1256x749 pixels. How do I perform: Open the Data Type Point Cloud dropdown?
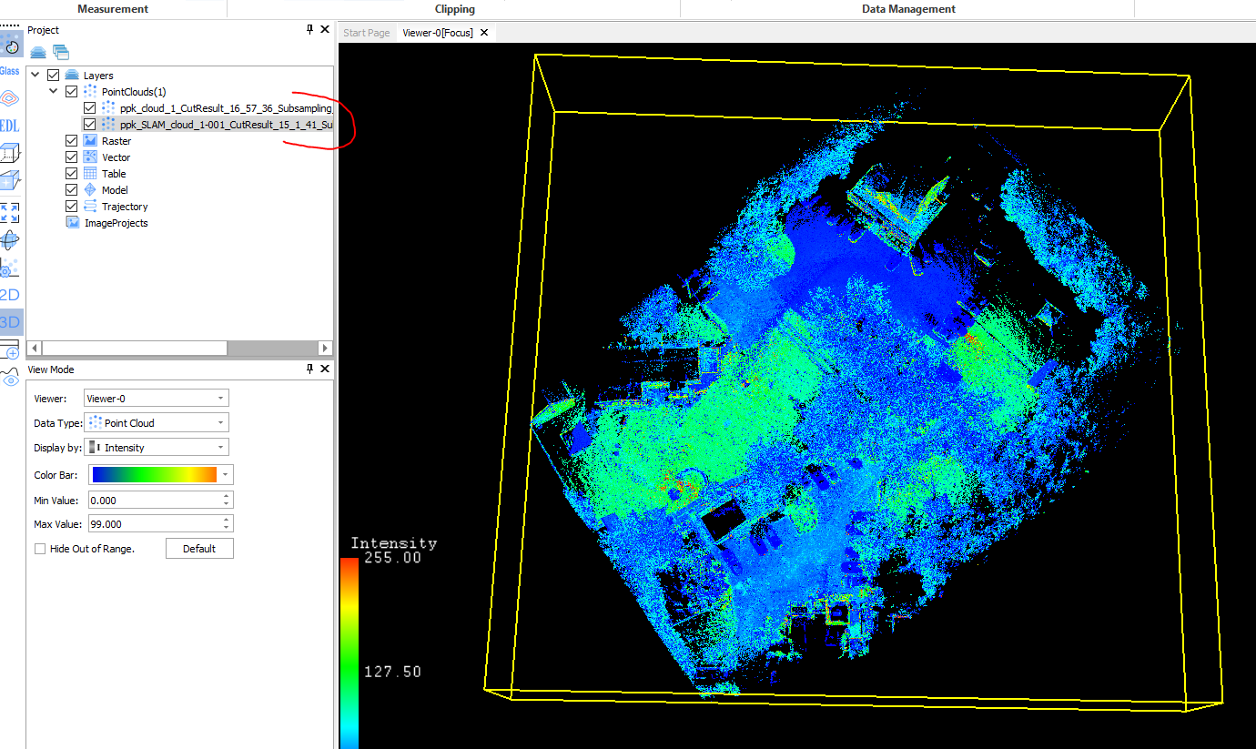tap(156, 423)
